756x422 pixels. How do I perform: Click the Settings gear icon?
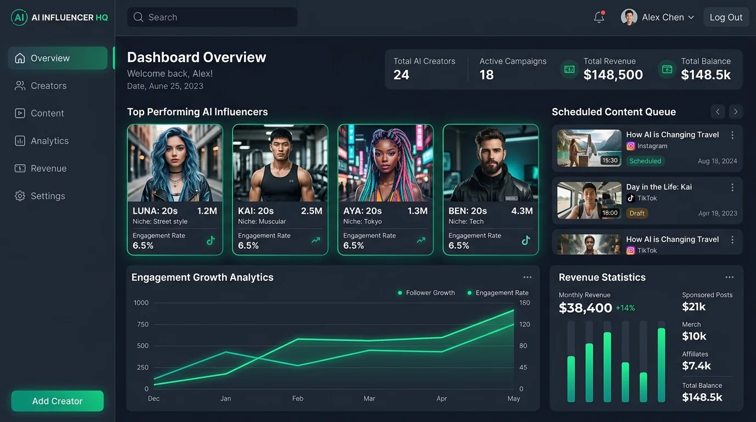[20, 196]
